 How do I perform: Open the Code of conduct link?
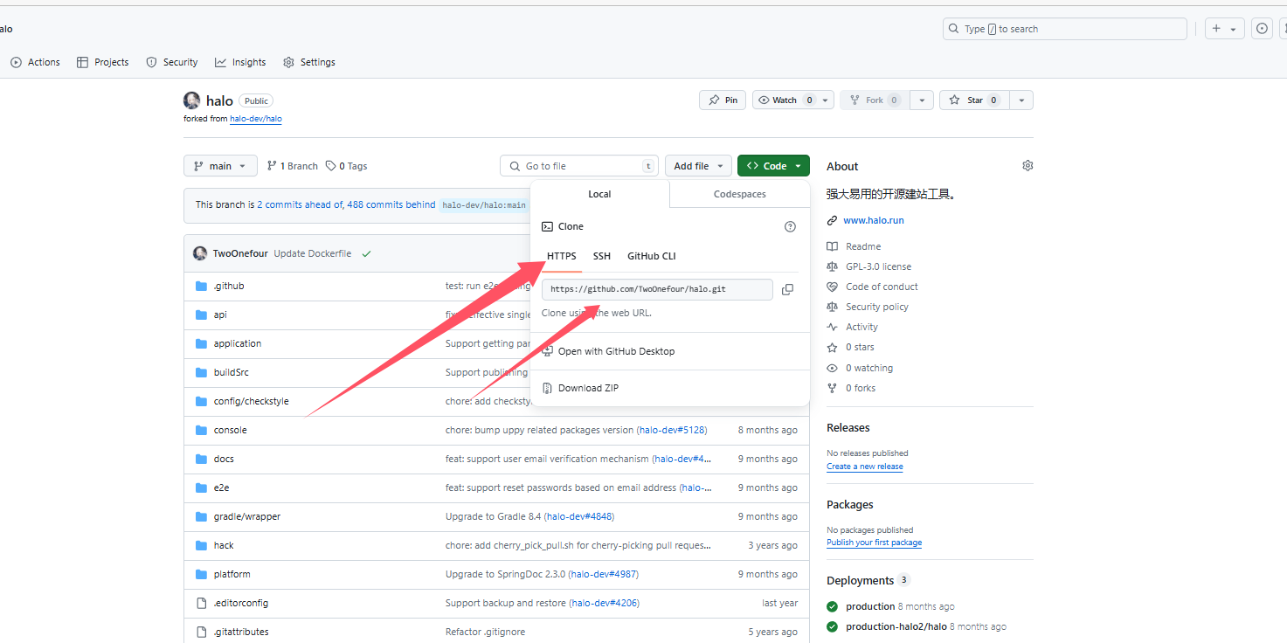(x=882, y=287)
